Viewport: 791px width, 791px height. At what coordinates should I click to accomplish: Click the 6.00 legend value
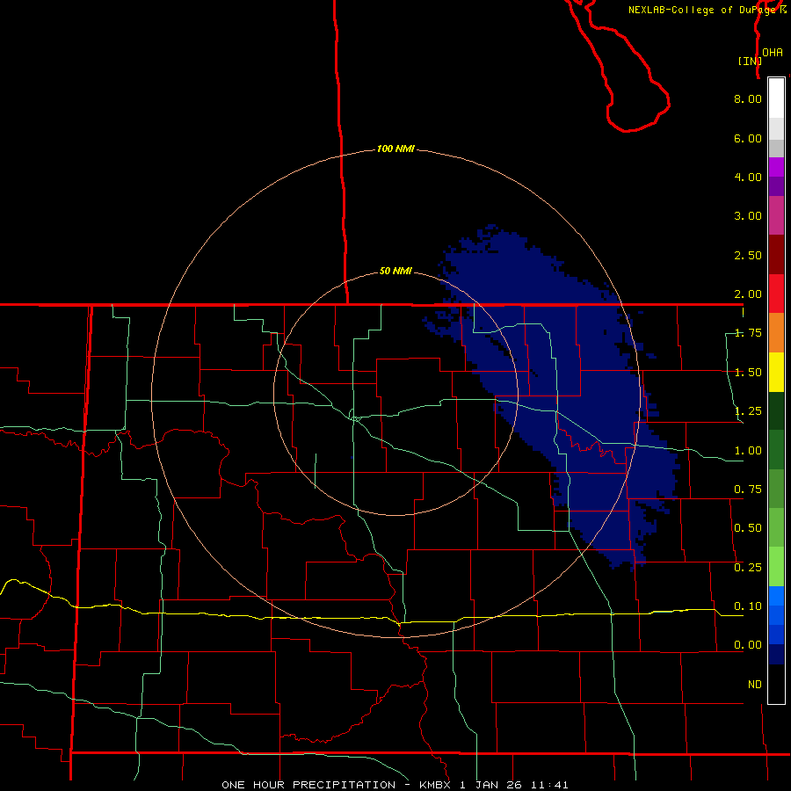(748, 138)
